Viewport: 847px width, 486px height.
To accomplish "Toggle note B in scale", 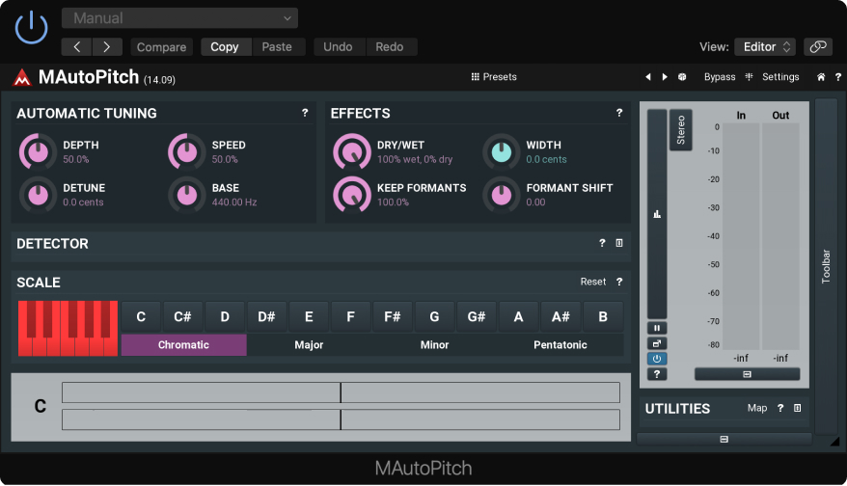I will pyautogui.click(x=603, y=316).
